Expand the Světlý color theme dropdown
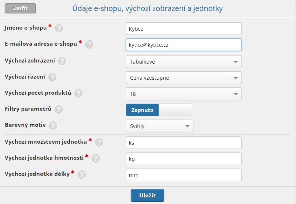 tap(159, 126)
